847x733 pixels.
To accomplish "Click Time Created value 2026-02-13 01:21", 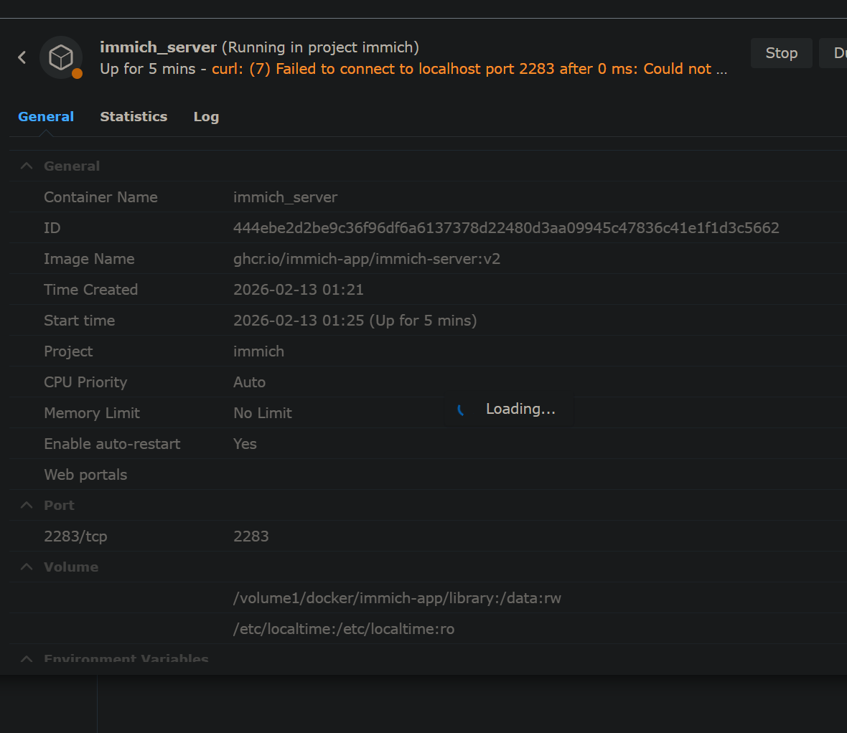I will coord(298,289).
